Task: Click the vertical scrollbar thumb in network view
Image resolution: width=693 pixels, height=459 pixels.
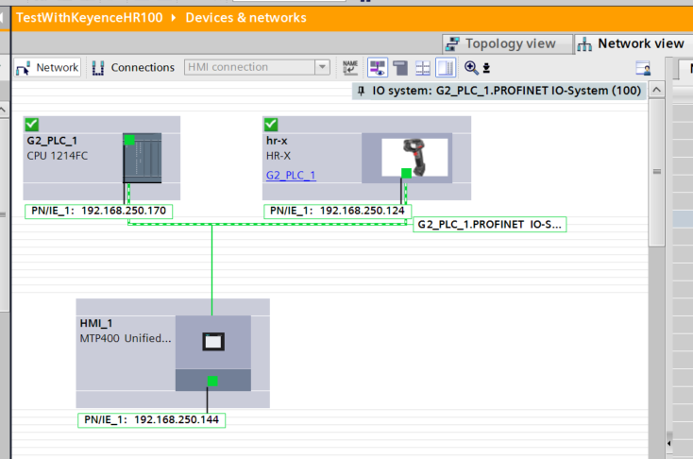Action: pos(657,172)
